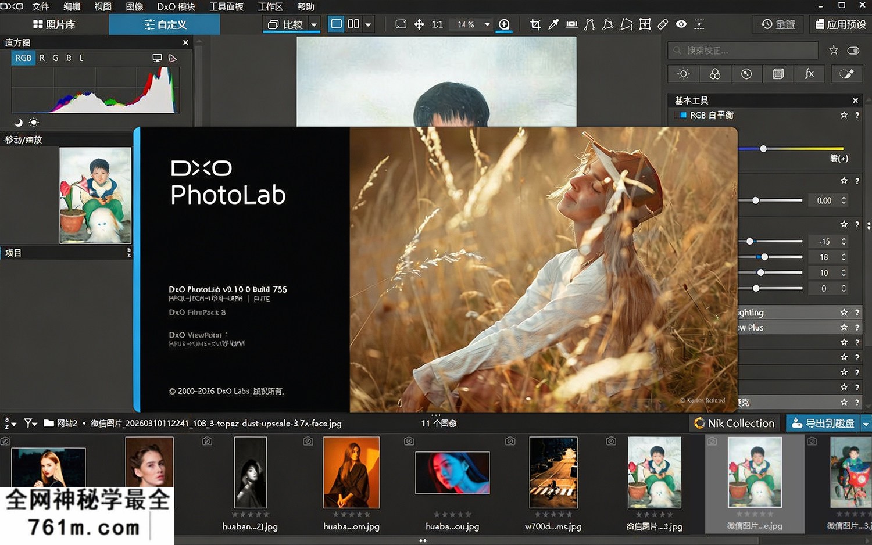Select the Crop tool in the toolbar
This screenshot has width=872, height=545.
tap(535, 24)
